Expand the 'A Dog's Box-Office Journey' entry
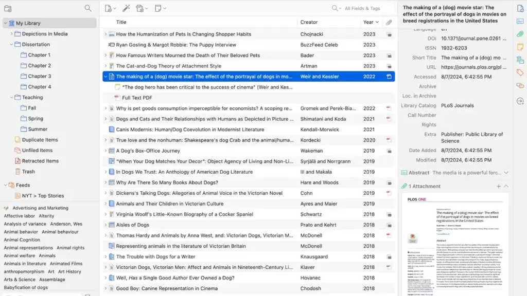The width and height of the screenshot is (527, 296). pyautogui.click(x=106, y=152)
